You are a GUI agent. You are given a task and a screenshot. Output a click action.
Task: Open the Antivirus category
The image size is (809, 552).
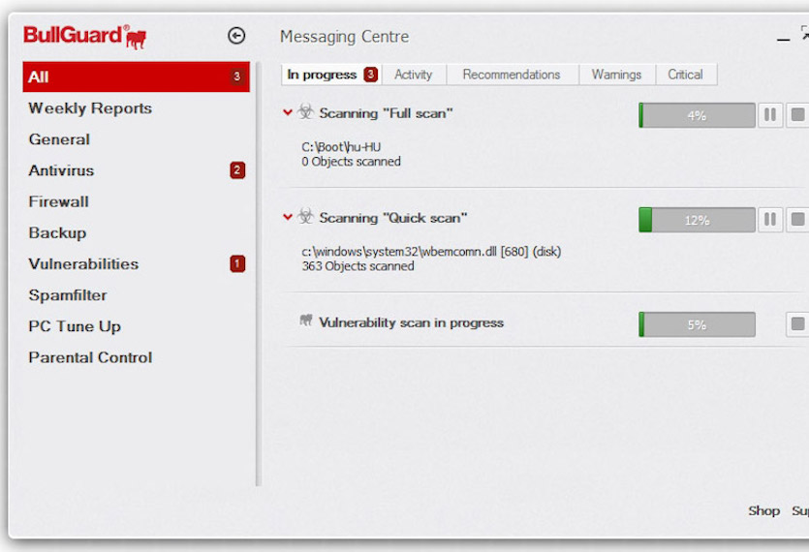click(x=137, y=170)
